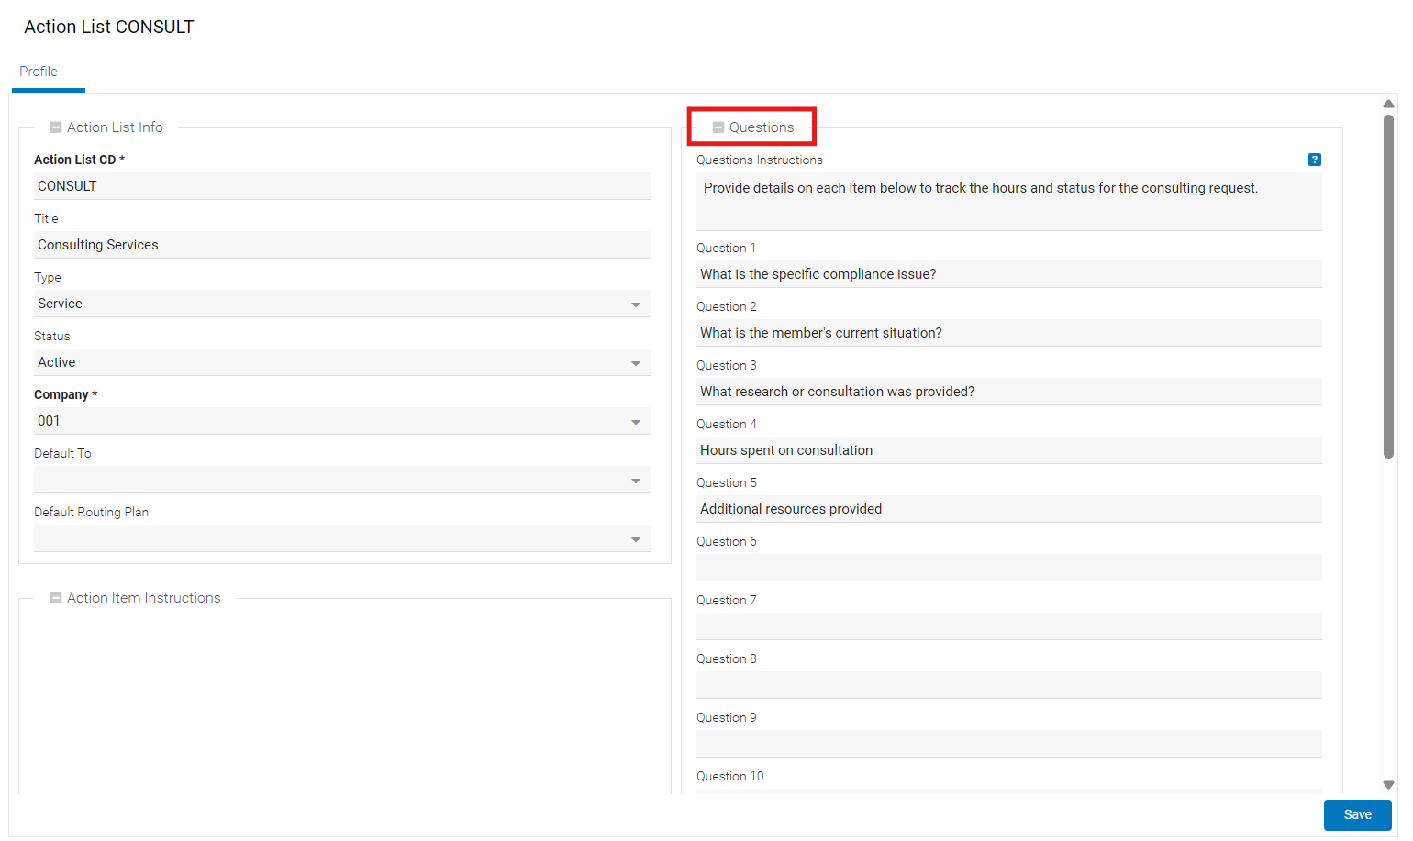Image resolution: width=1413 pixels, height=841 pixels.
Task: Click the scrollbar down arrow
Action: click(1388, 785)
